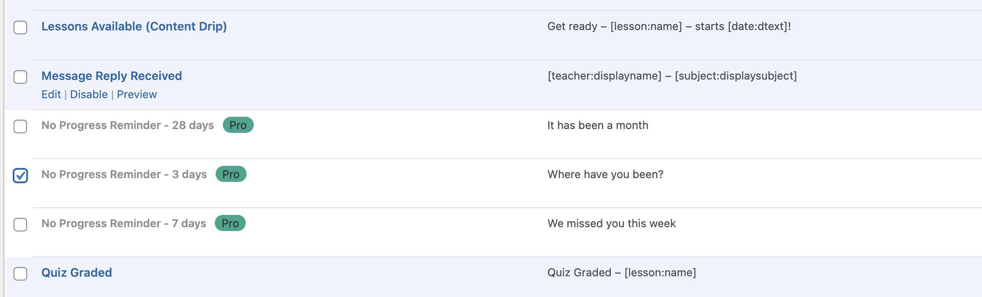Edit the Message Reply Received email
982x297 pixels.
pos(51,94)
